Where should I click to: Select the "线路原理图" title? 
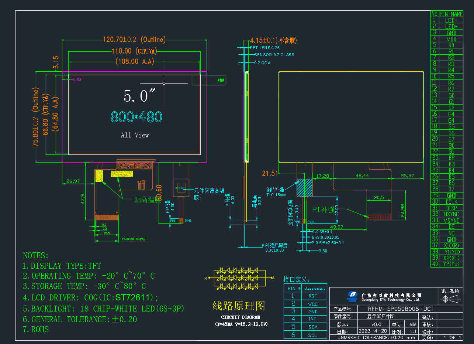pos(239,306)
